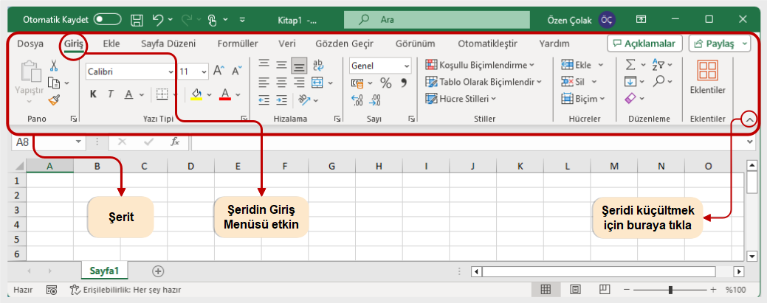Open the font size 11 dropdown
767x303 pixels.
click(204, 72)
